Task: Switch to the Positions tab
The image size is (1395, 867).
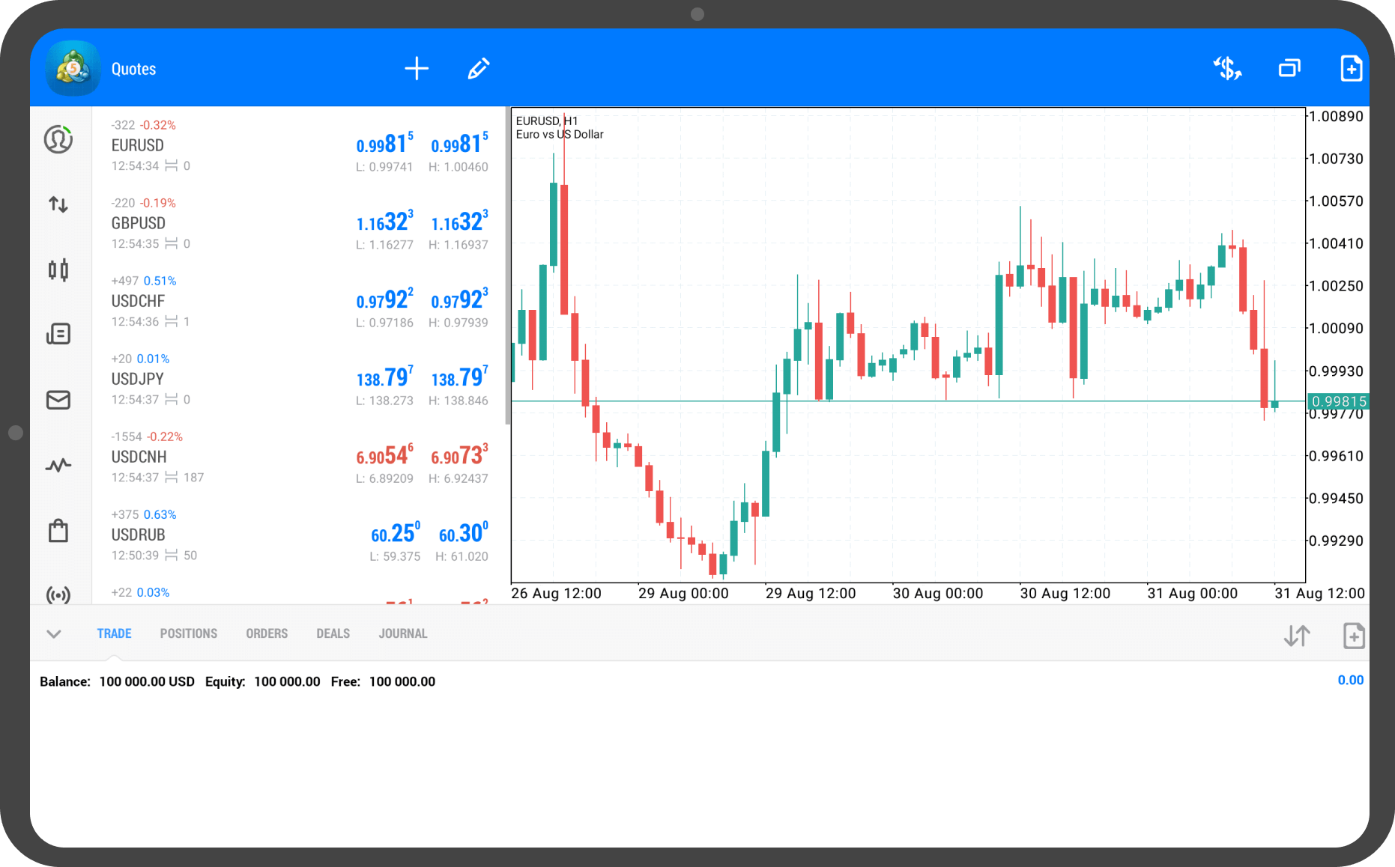Action: [x=188, y=633]
